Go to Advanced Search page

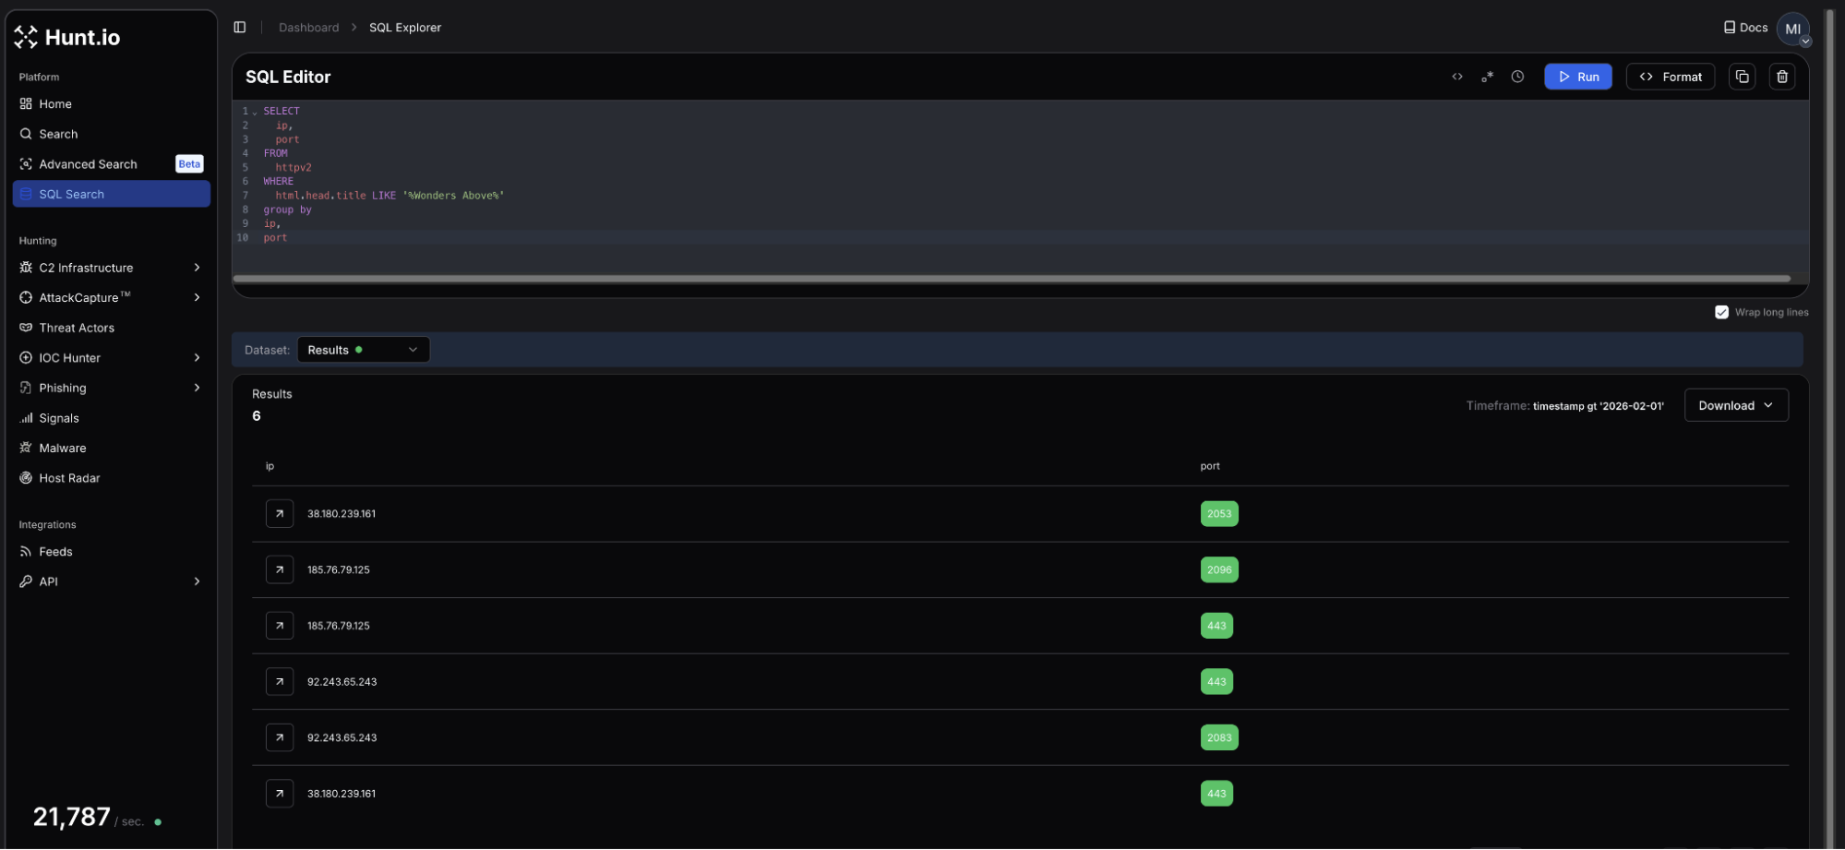pyautogui.click(x=88, y=164)
